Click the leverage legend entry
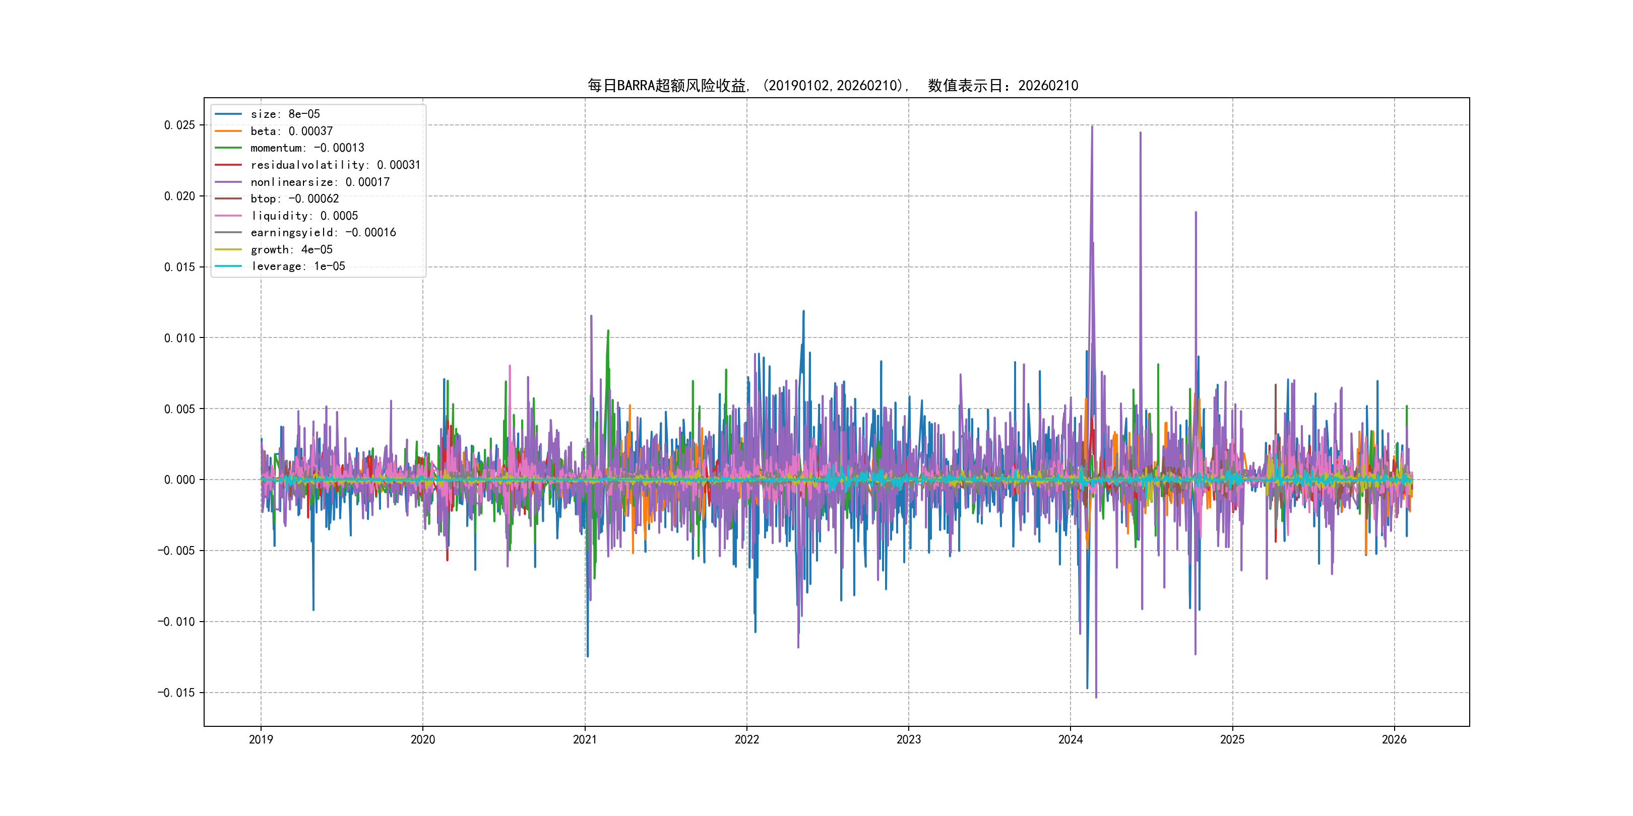This screenshot has height=816, width=1633. click(297, 266)
